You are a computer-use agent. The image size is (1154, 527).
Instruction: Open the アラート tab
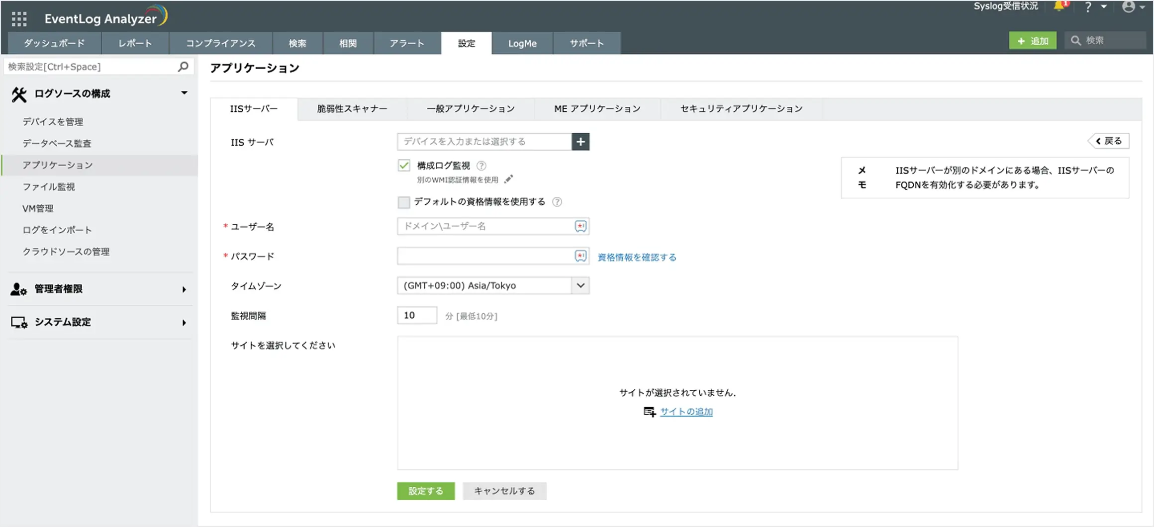pyautogui.click(x=407, y=43)
